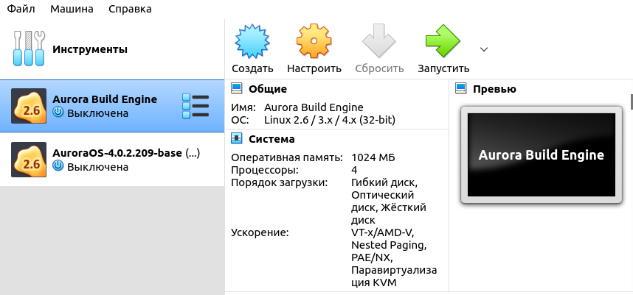The image size is (633, 295).
Task: Open settings via the Настроить gear icon
Action: [x=314, y=41]
